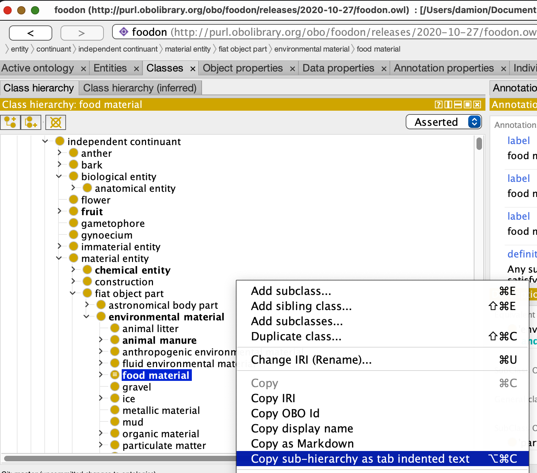Collapse the environmental material tree node
This screenshot has width=537, height=473.
pos(87,317)
